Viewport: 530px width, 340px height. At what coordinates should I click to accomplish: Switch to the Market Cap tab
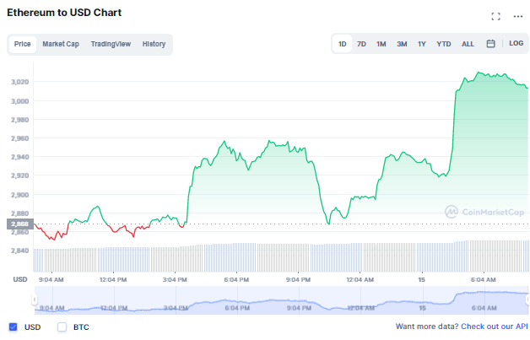tap(61, 44)
